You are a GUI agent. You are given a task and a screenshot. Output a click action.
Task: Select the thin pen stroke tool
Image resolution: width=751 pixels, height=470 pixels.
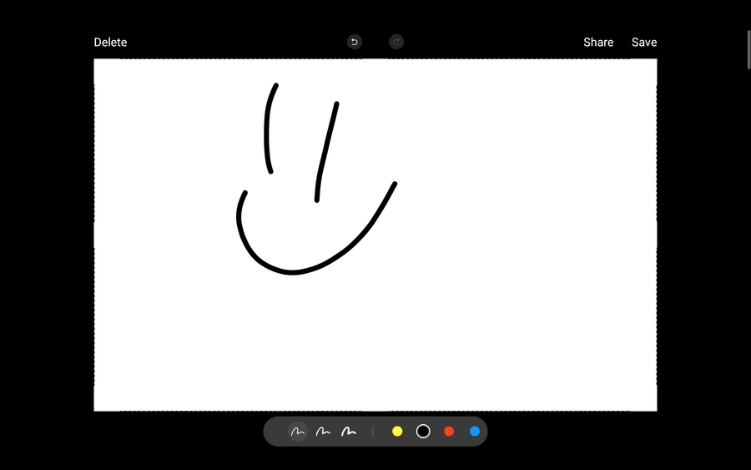pos(297,432)
